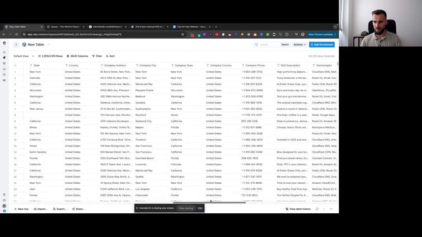Click the browser address bar URL
Viewport: 422px width, 237px height.
pyautogui.click(x=75, y=34)
